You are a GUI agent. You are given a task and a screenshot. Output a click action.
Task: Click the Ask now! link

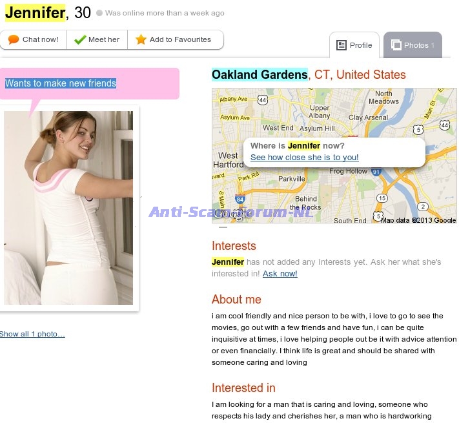pos(280,273)
